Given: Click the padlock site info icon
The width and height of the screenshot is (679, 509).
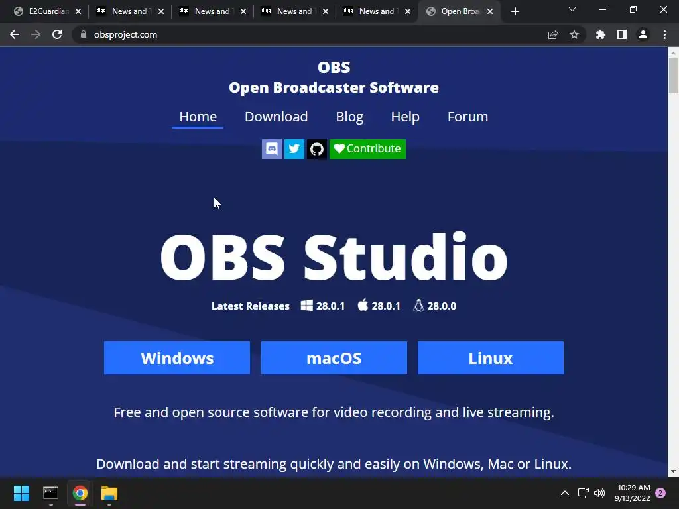Looking at the screenshot, I should click(84, 34).
